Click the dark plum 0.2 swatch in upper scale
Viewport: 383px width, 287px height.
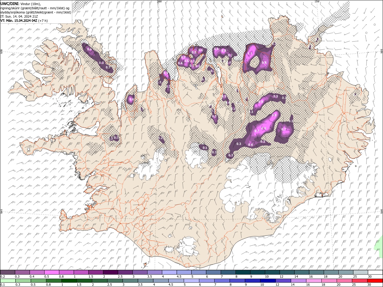point(8,272)
